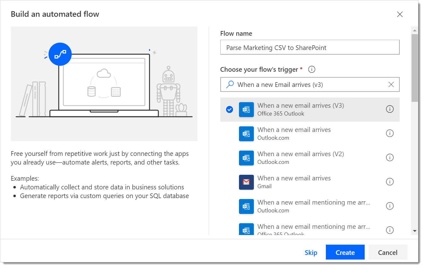
Task: Select Outlook.com email mentioning me trigger
Action: click(x=310, y=206)
